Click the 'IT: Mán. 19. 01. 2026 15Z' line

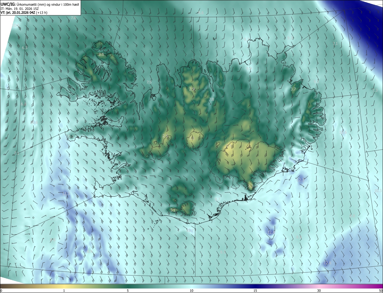tap(20, 8)
